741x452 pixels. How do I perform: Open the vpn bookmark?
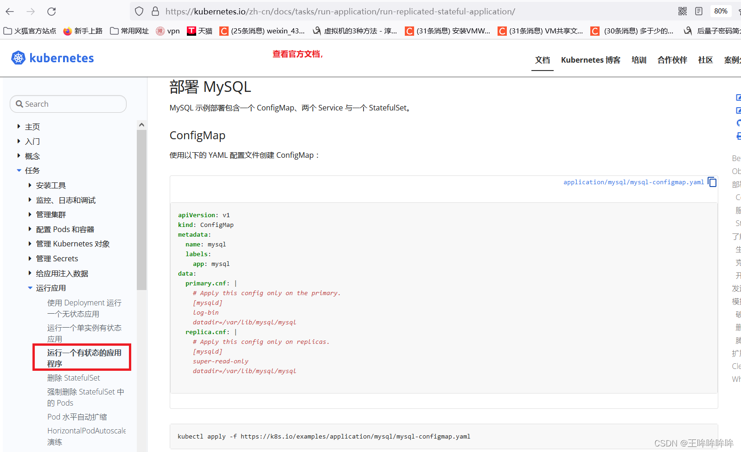click(168, 31)
